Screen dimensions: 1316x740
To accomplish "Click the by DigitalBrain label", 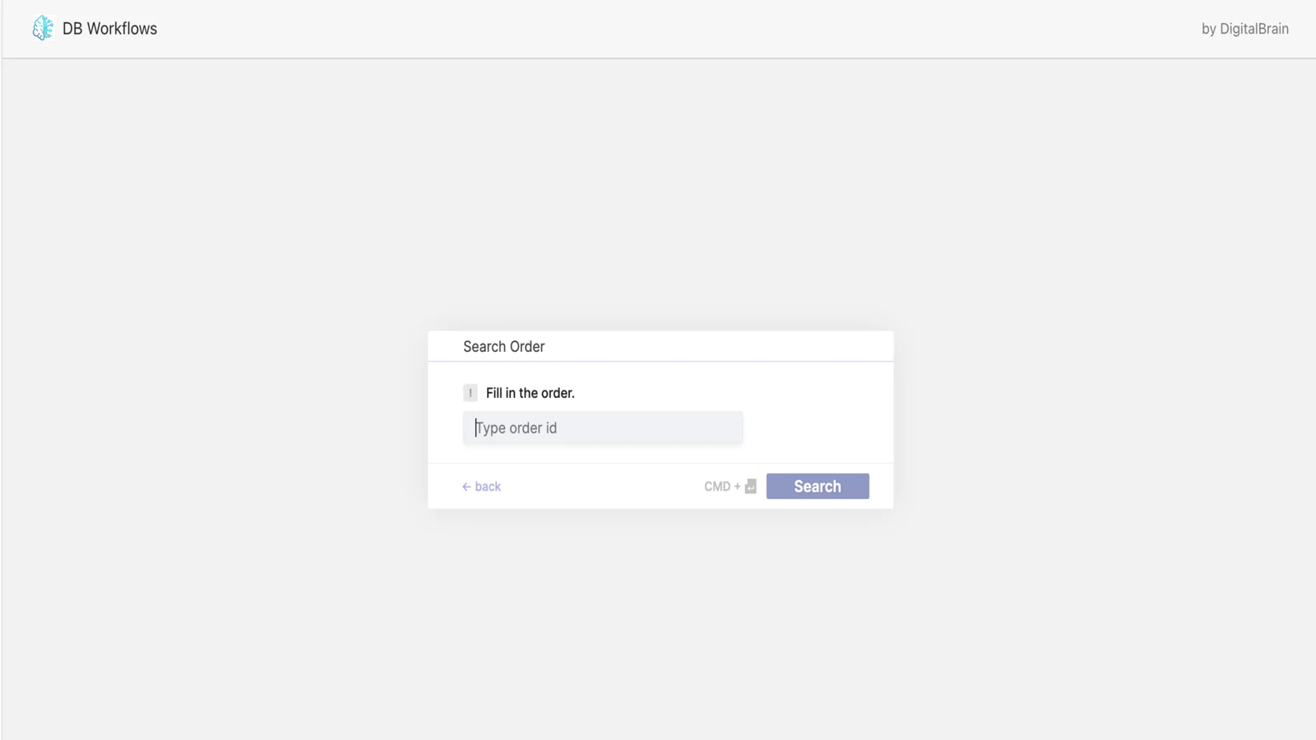I will tap(1244, 29).
